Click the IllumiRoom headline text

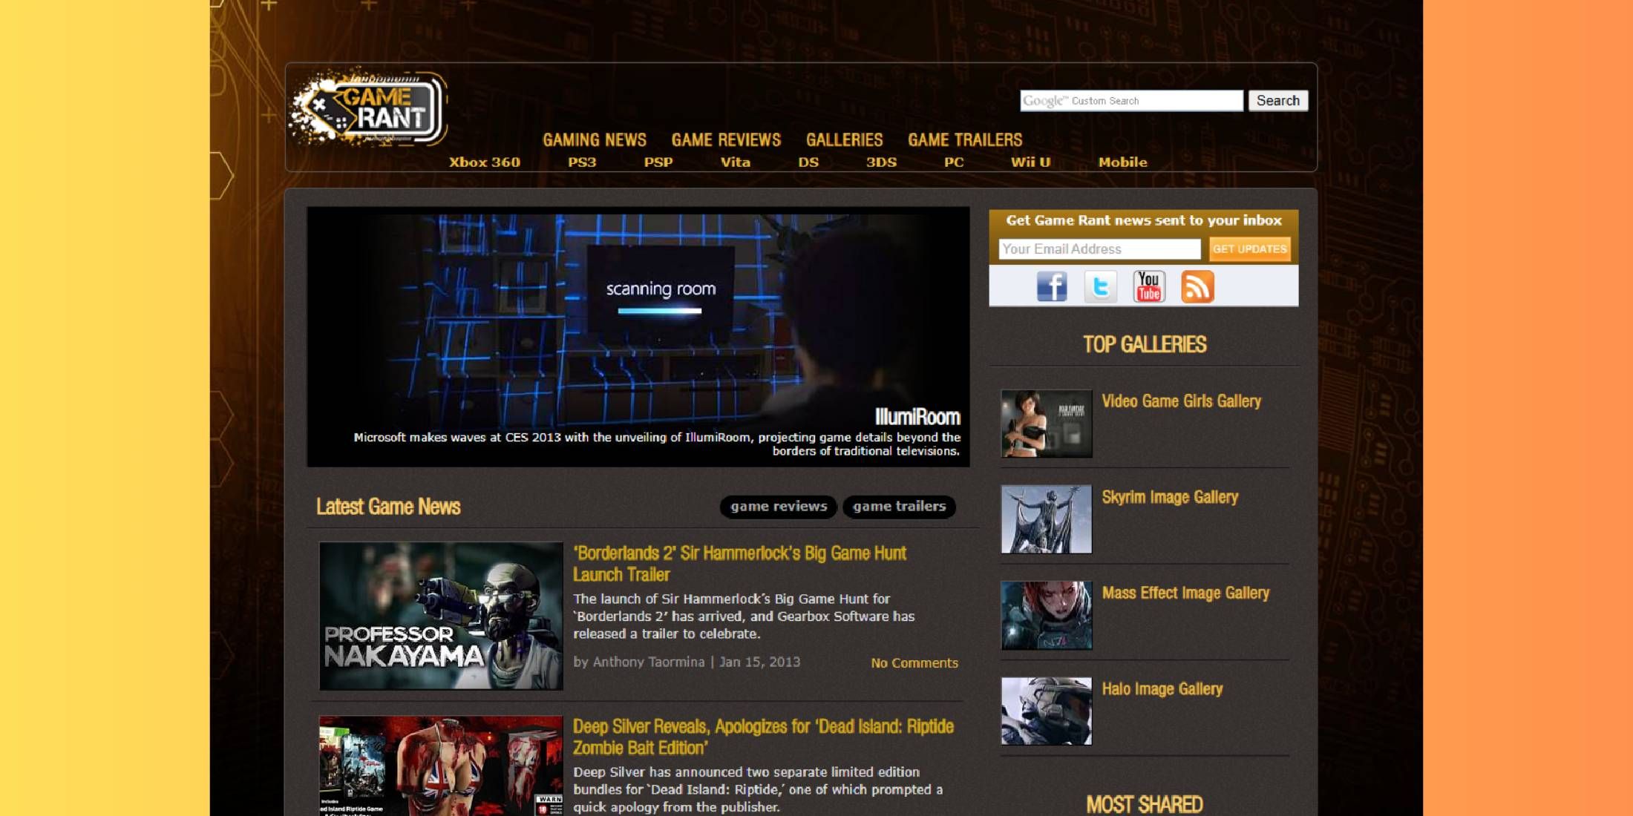point(917,417)
